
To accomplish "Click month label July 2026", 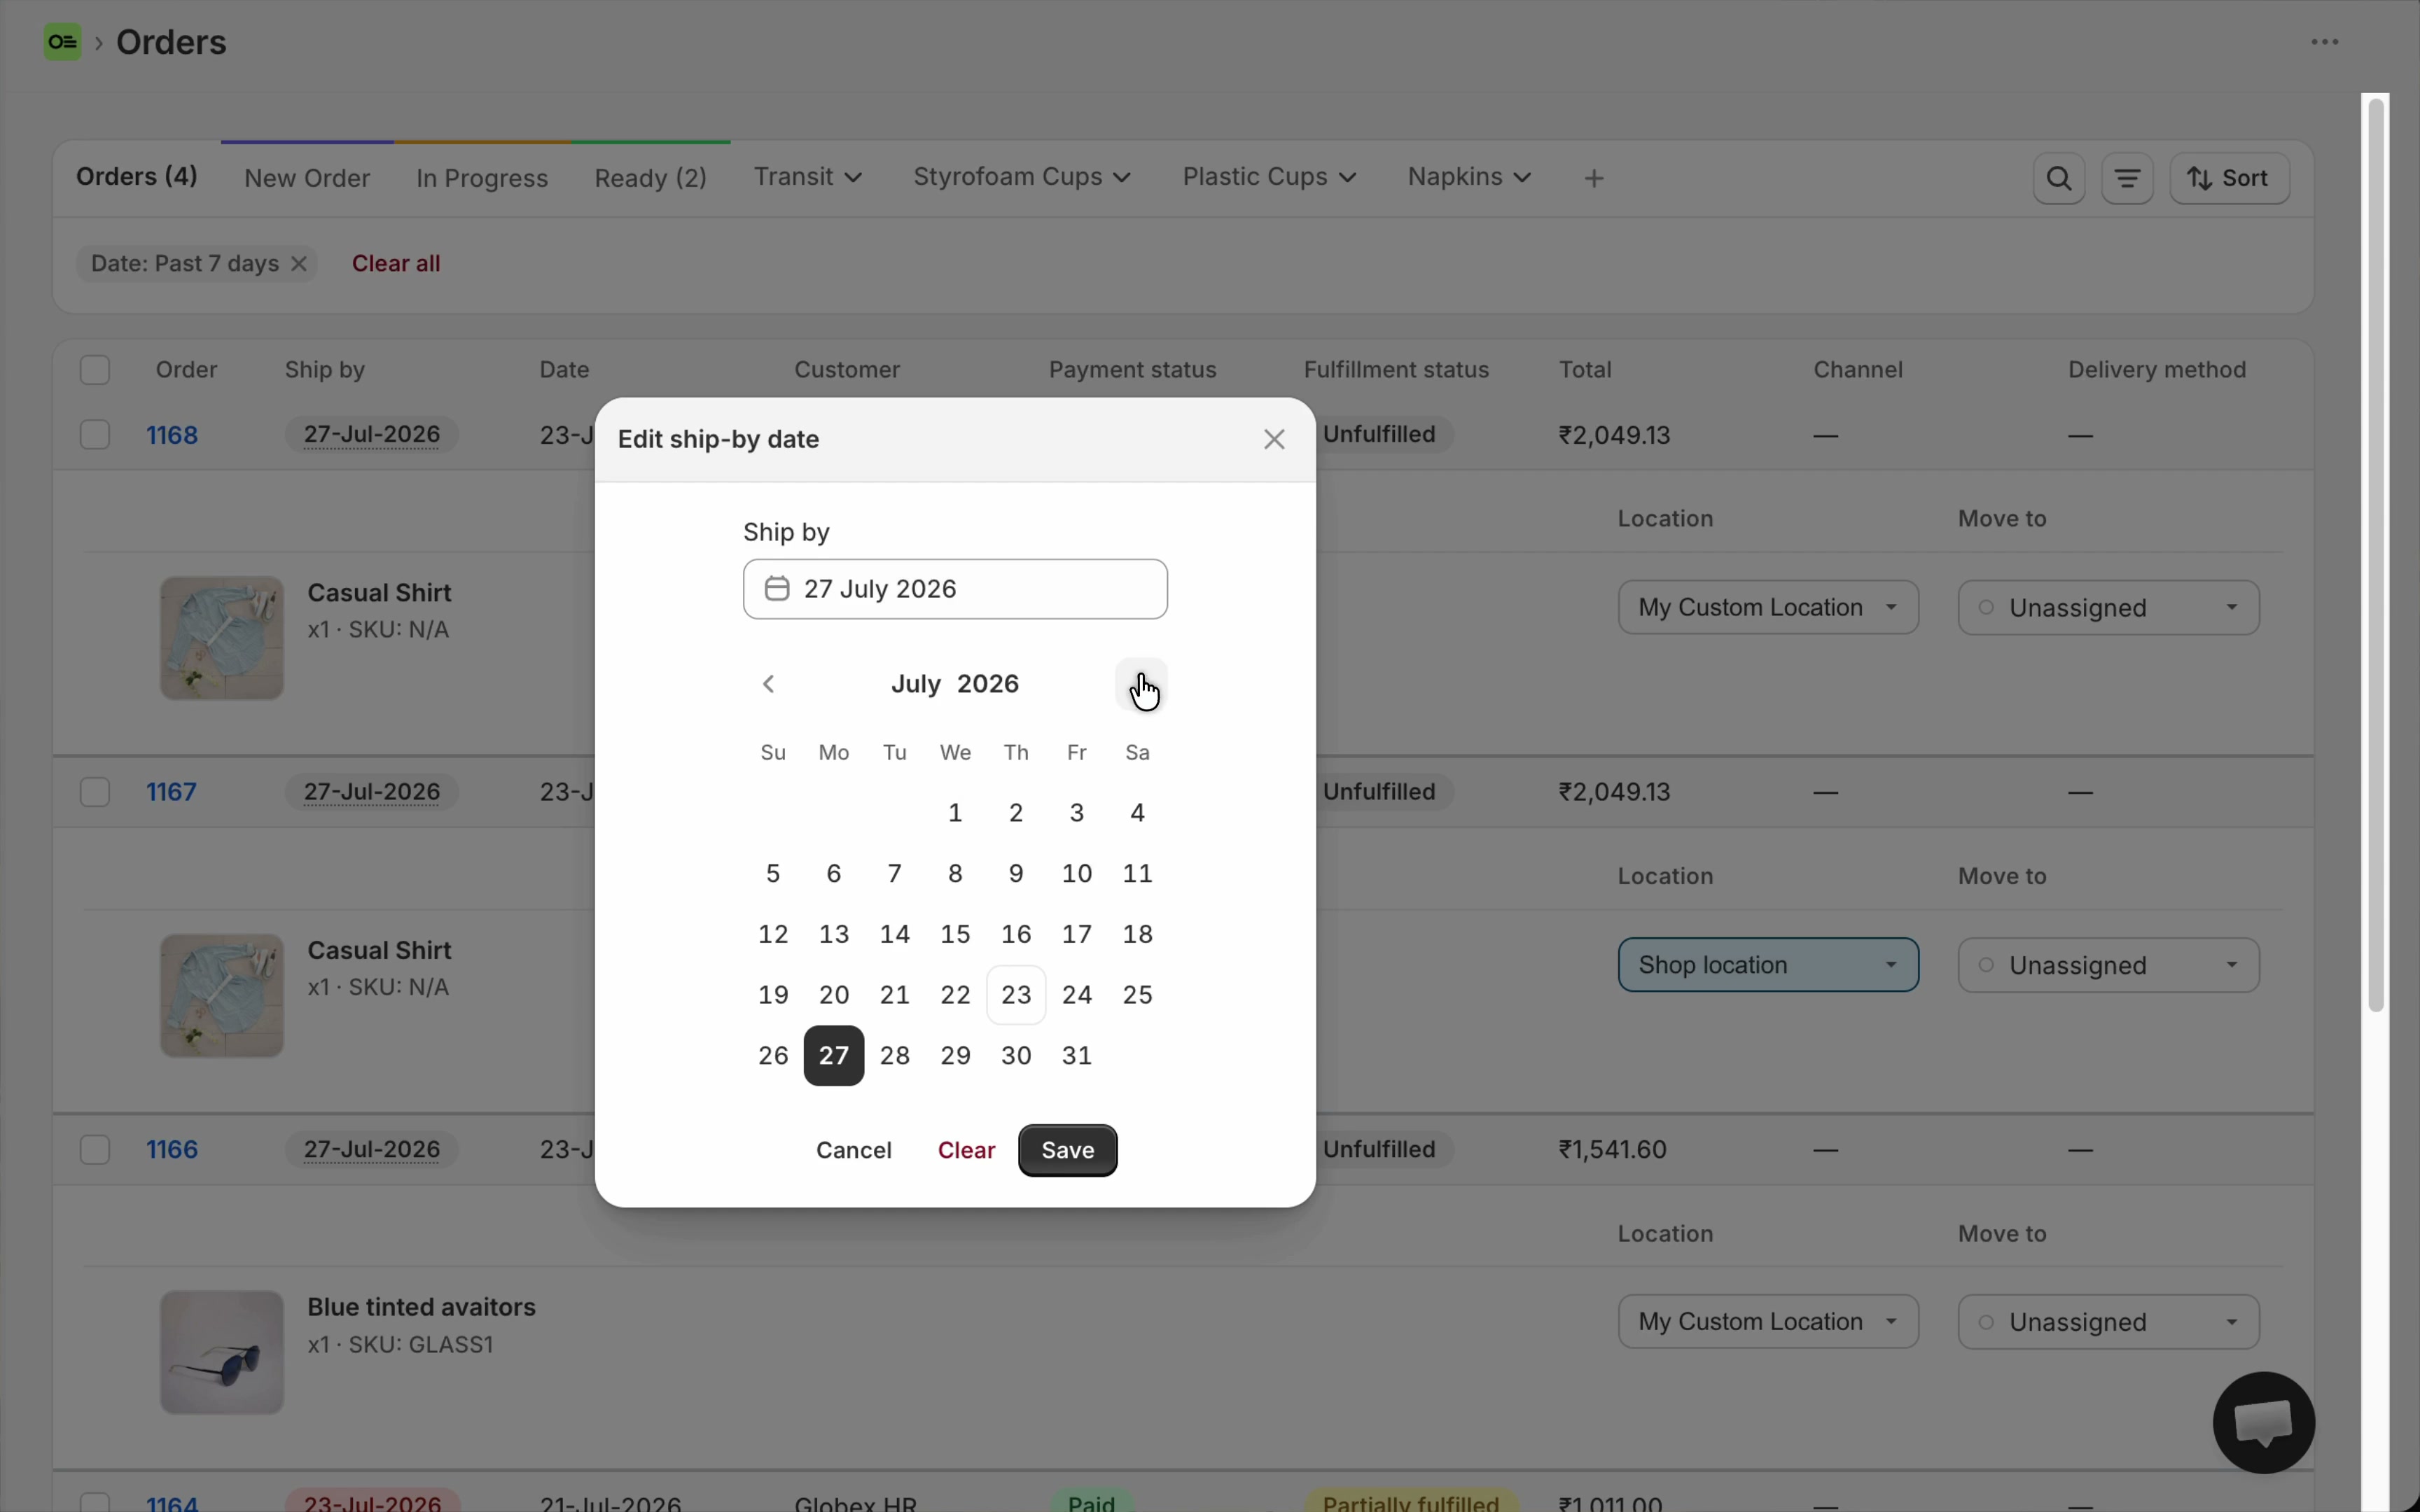I will point(955,685).
